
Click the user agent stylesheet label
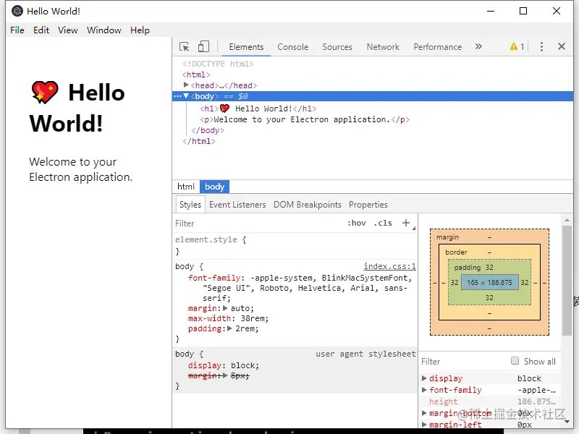click(x=365, y=354)
